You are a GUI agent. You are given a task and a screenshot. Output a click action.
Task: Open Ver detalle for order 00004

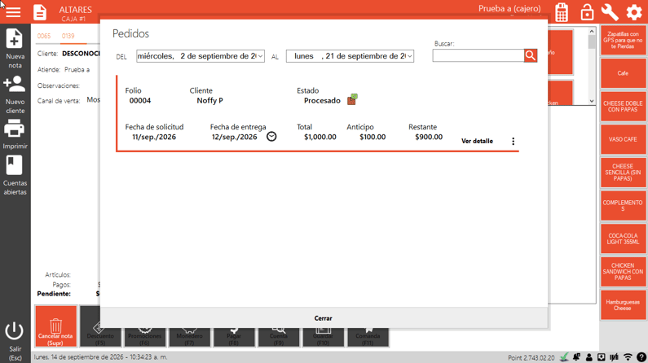click(x=477, y=141)
